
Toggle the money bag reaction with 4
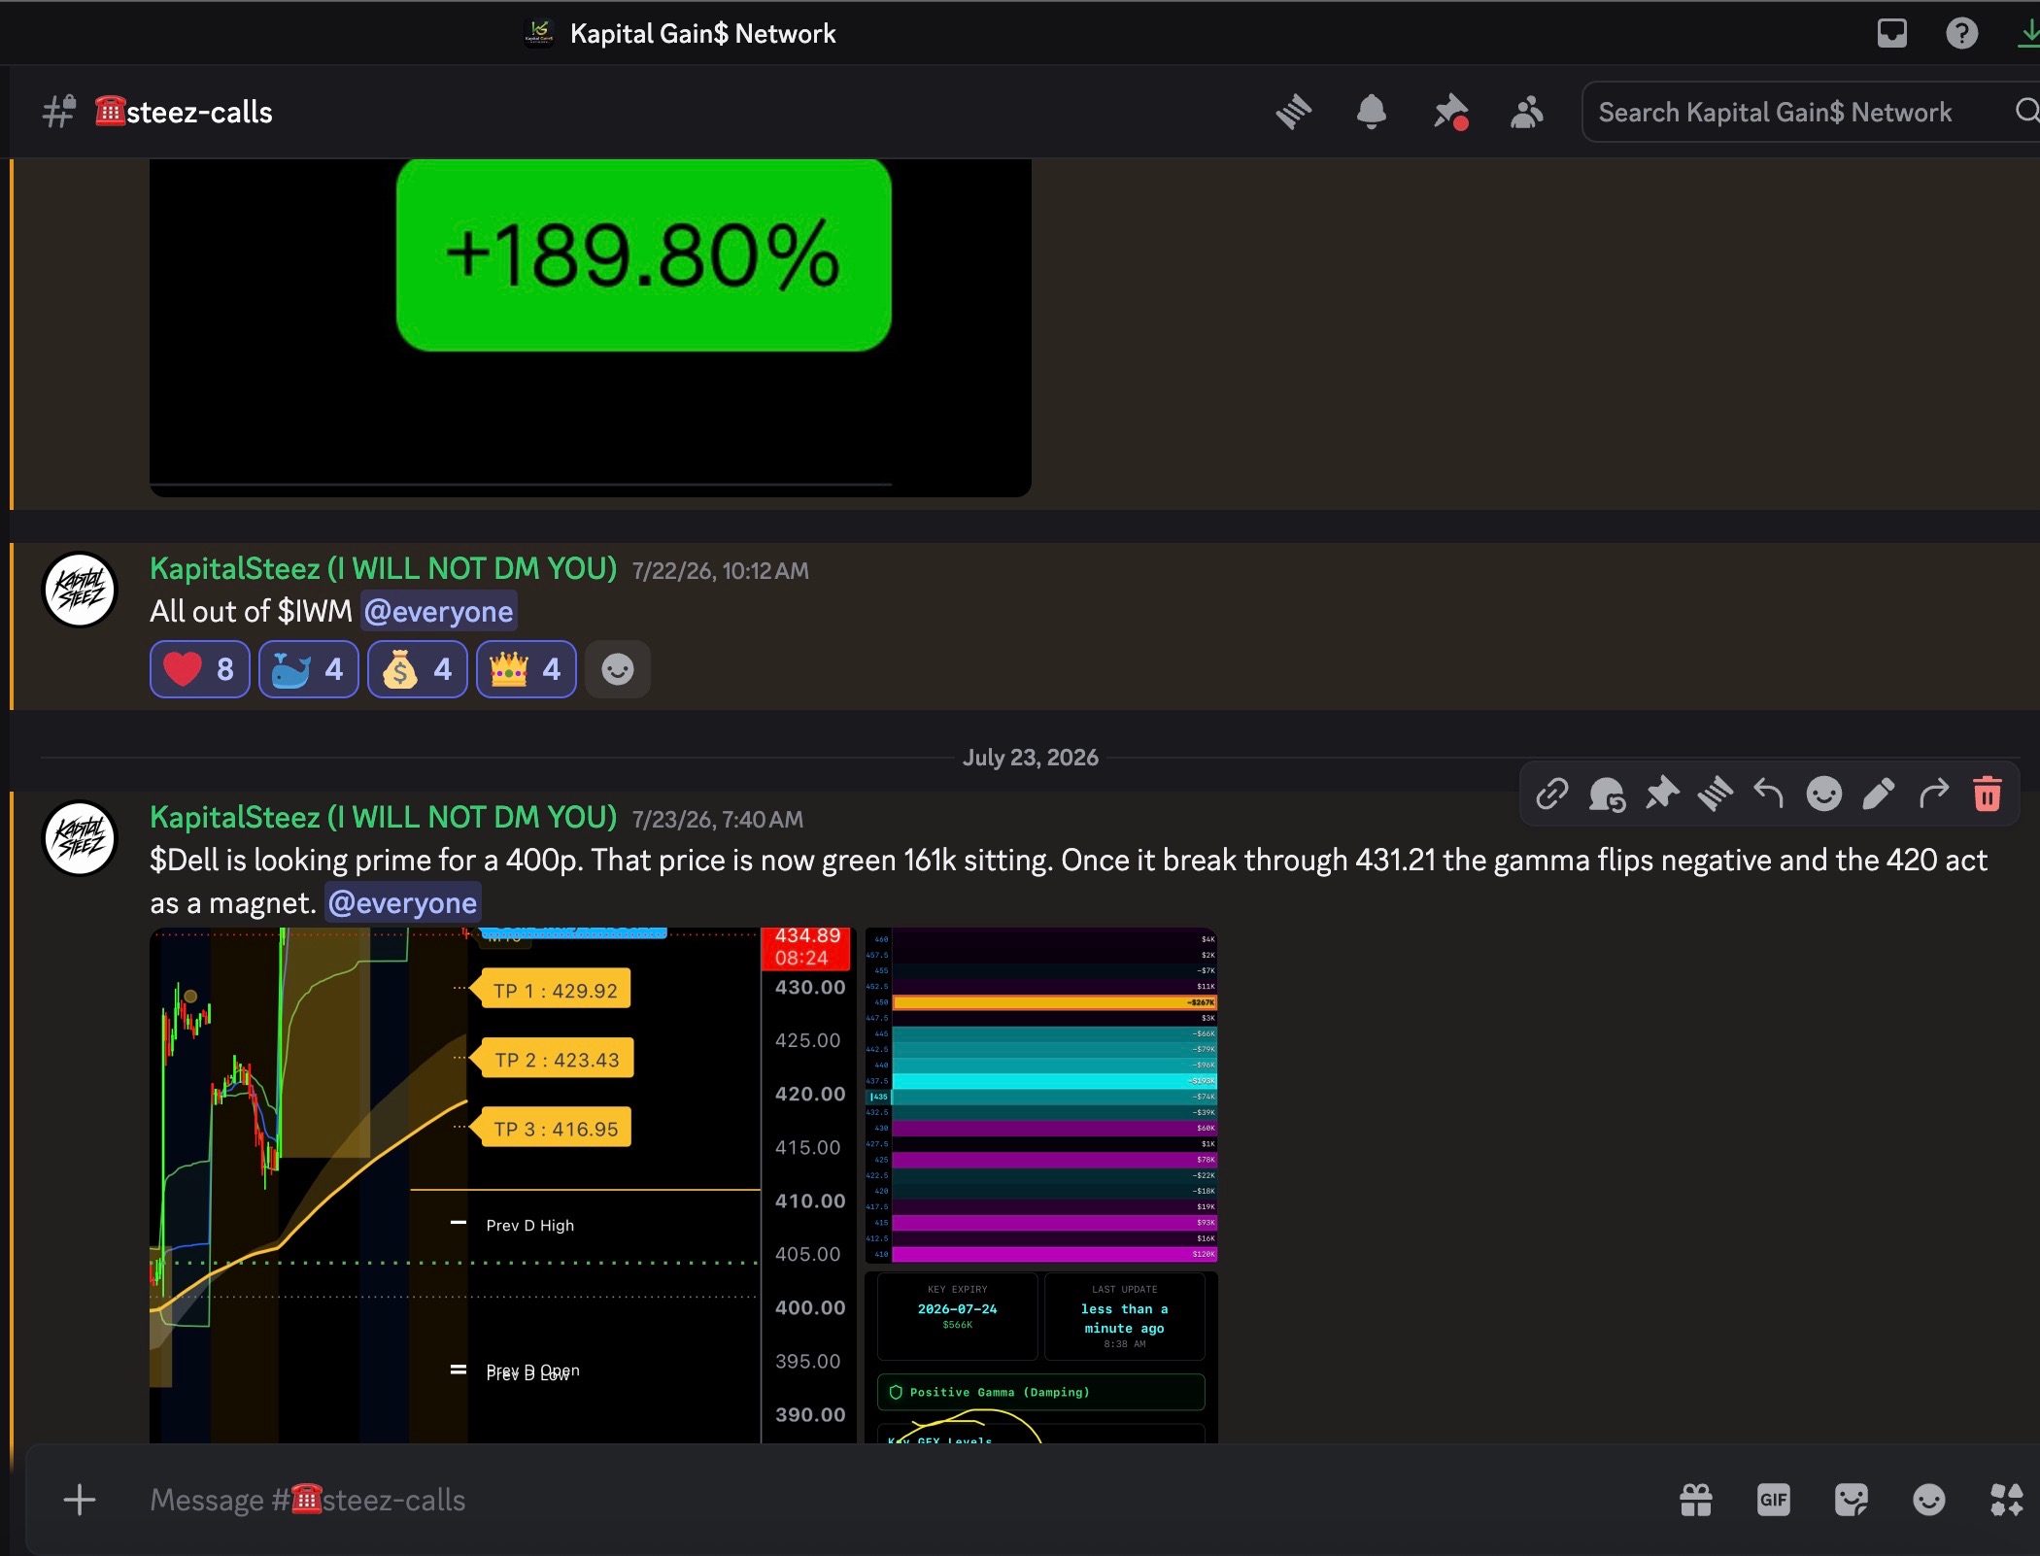coord(417,669)
